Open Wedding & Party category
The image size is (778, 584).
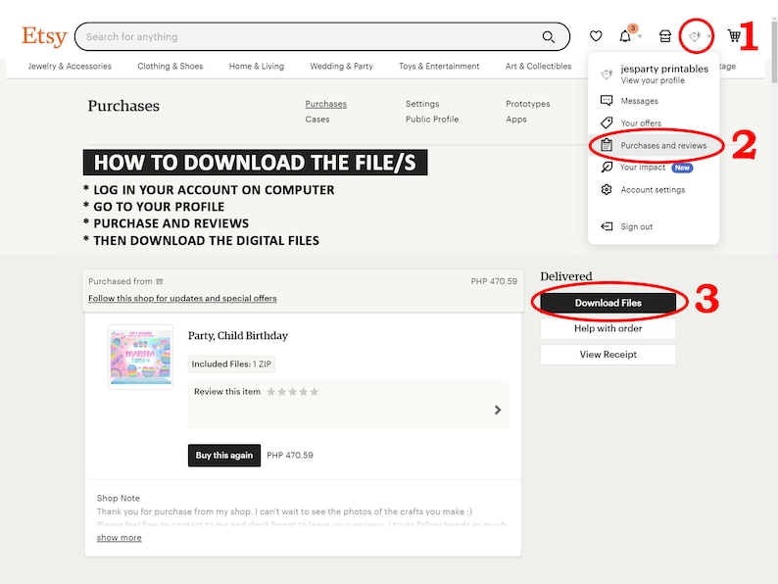pos(341,66)
